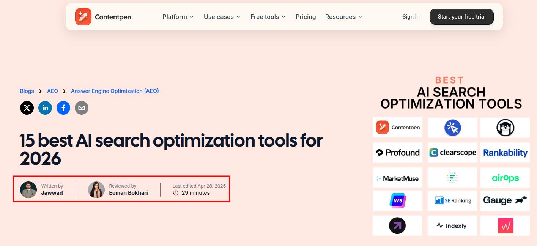Click the Profound logo tile
Viewport: 537px width, 246px height.
397,153
